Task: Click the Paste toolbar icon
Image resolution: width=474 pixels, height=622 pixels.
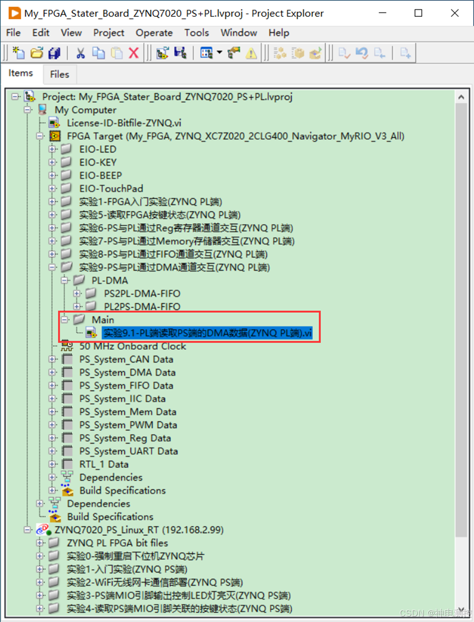Action: pos(117,53)
